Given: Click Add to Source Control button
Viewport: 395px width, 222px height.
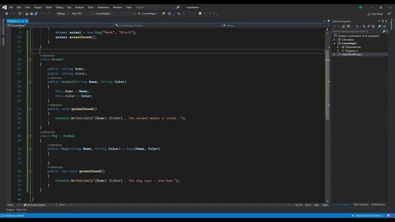Looking at the screenshot, I should tap(368, 216).
